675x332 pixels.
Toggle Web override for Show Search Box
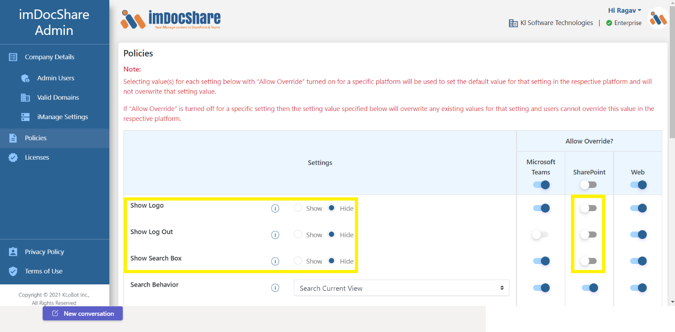pyautogui.click(x=638, y=261)
